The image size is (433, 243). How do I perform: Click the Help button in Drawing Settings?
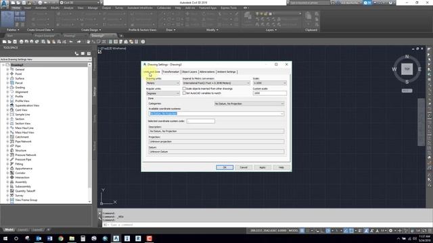coord(281,167)
